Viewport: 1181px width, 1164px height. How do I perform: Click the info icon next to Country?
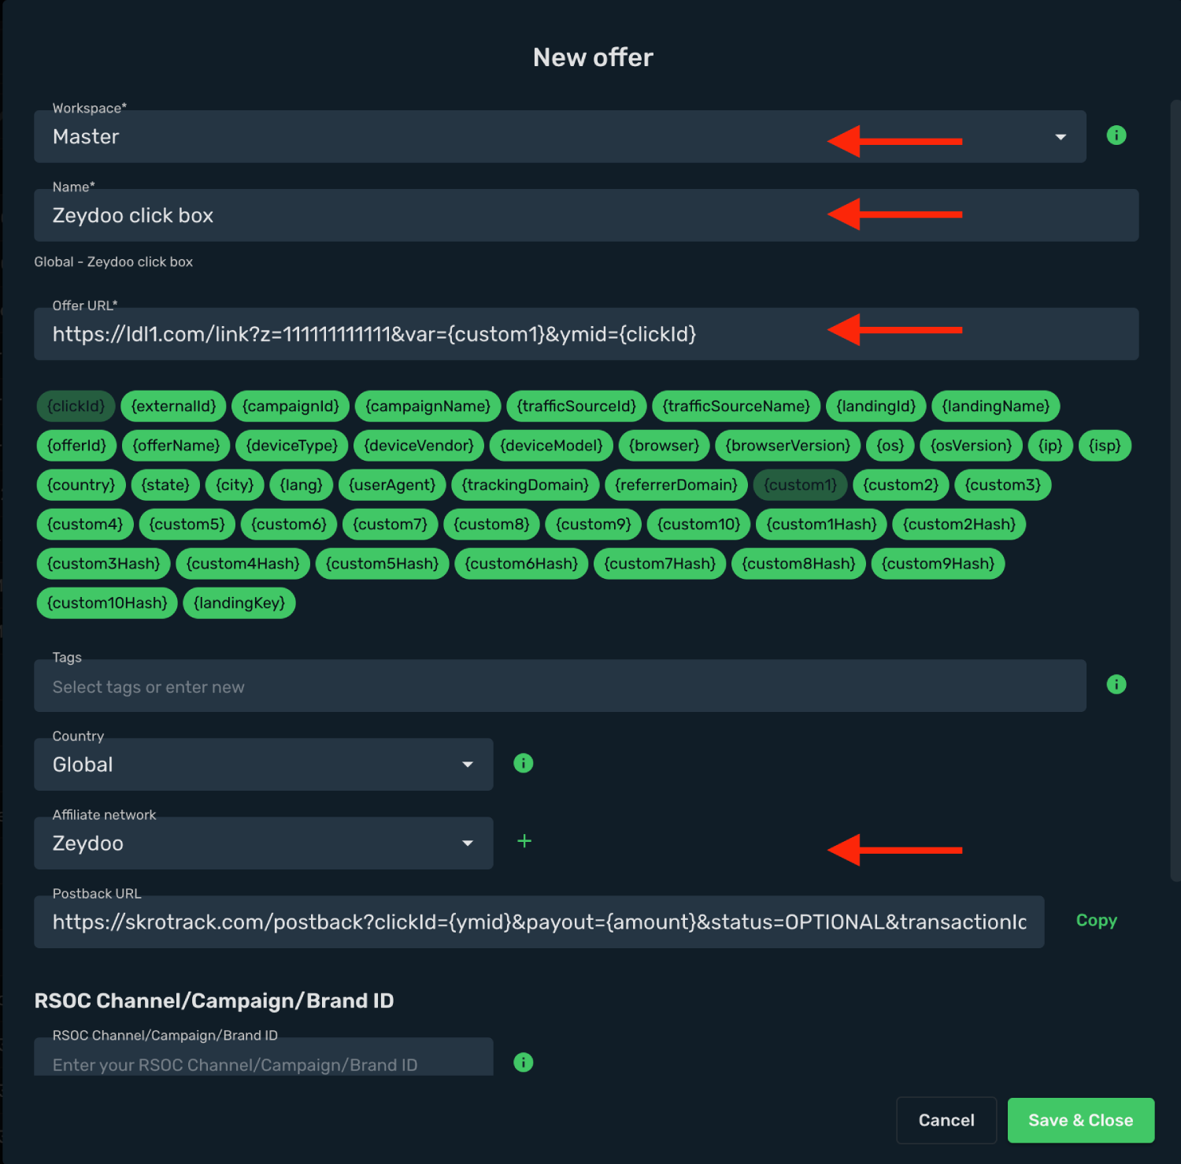(x=523, y=763)
